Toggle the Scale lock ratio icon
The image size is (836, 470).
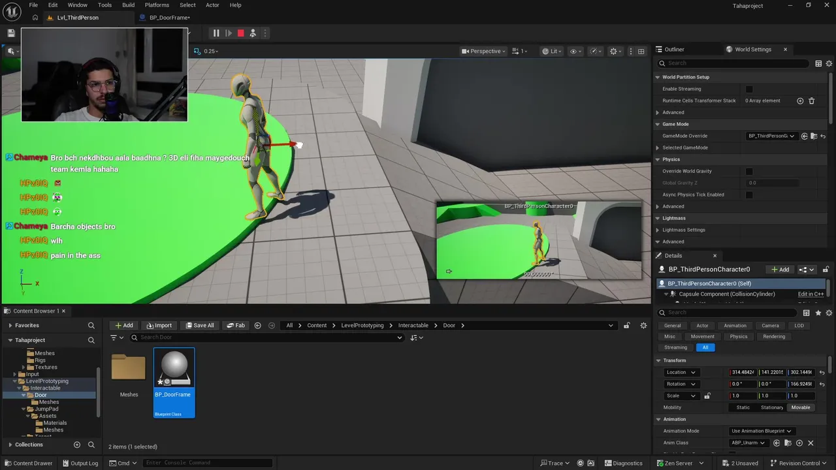707,396
